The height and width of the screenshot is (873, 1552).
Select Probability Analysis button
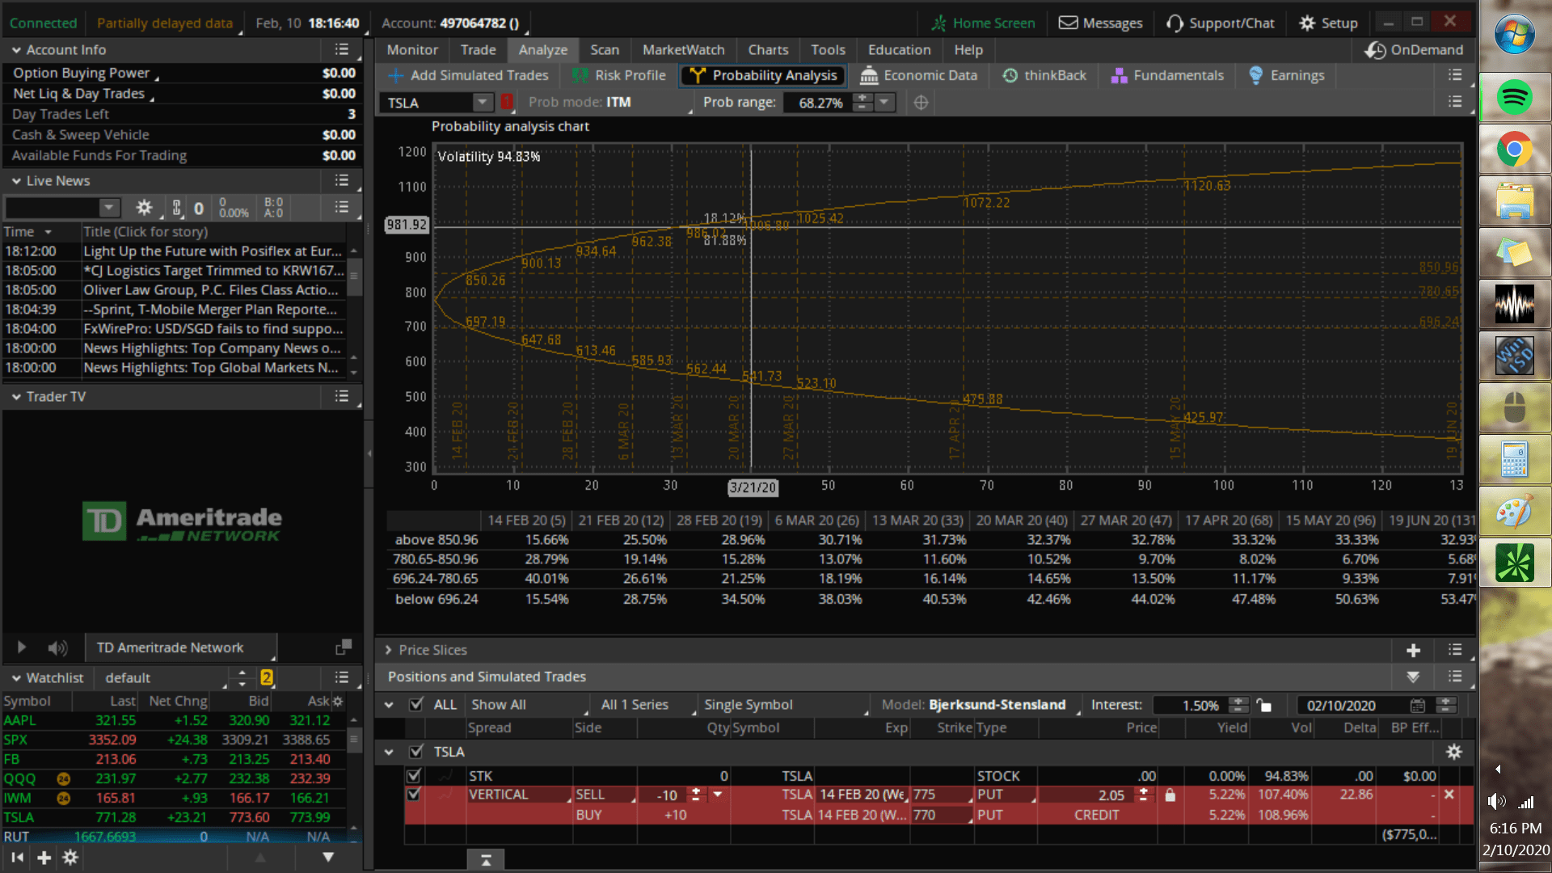point(764,76)
